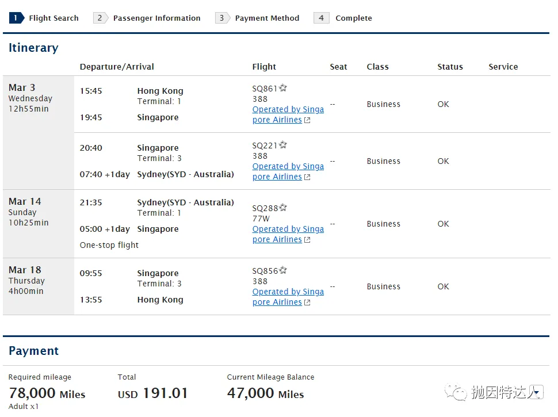Click the 78,000 Miles required mileage value
558x417 pixels.
tap(47, 393)
